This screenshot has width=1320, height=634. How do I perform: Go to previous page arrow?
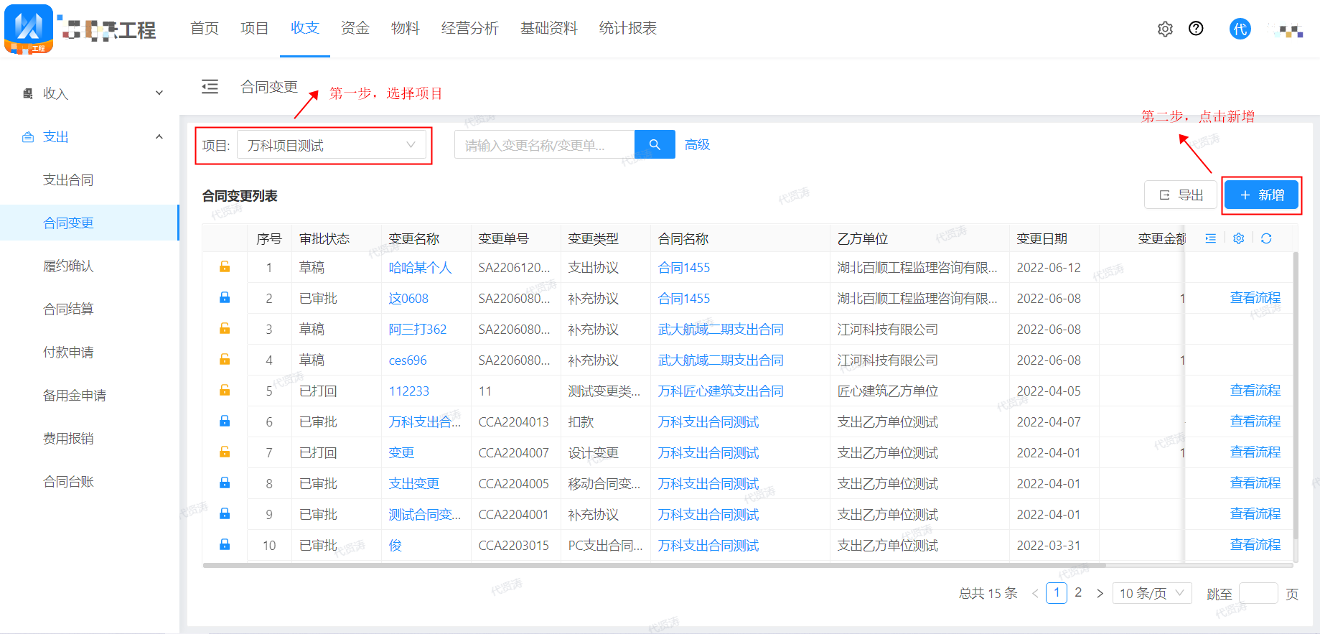(1035, 594)
